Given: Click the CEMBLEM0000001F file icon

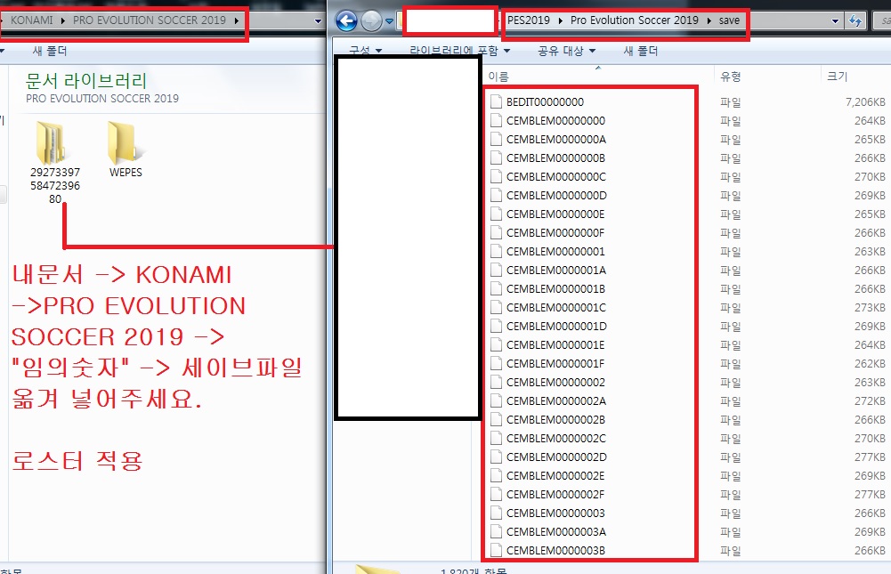Looking at the screenshot, I should click(x=496, y=364).
